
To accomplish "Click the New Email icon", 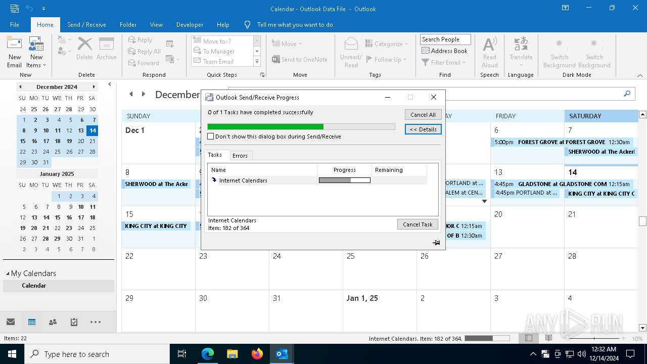I will click(x=14, y=53).
